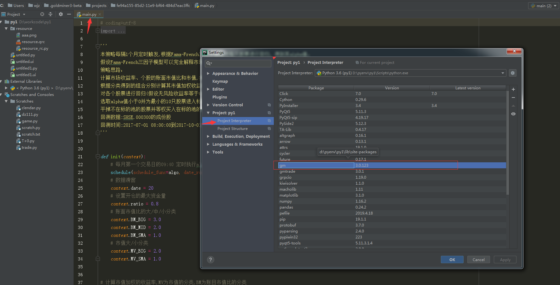
Task: Open clendar.py scratch file
Action: [x=31, y=108]
